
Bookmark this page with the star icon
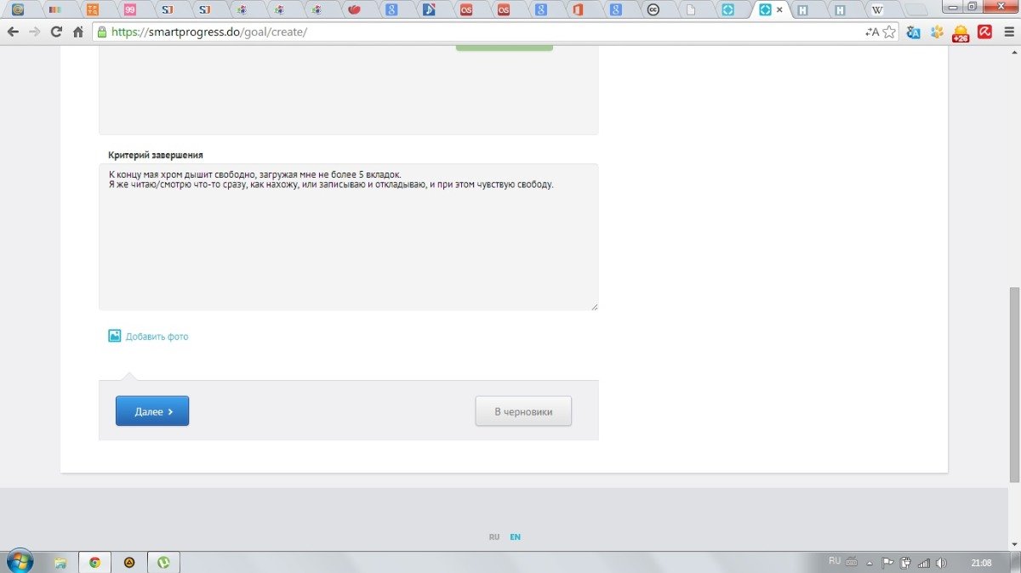tap(889, 32)
